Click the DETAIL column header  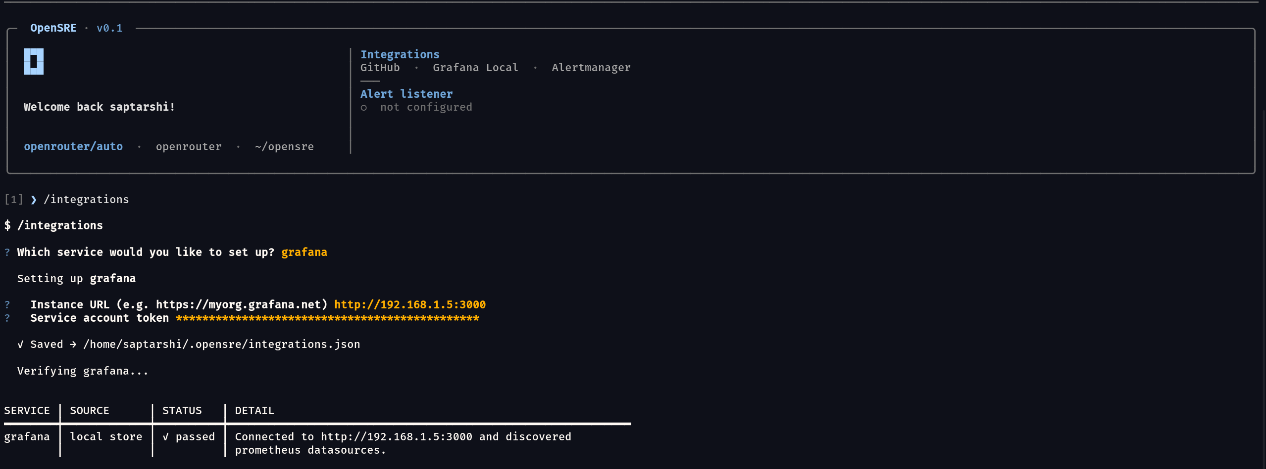coord(254,411)
